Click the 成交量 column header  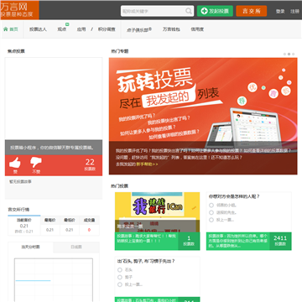point(89,221)
